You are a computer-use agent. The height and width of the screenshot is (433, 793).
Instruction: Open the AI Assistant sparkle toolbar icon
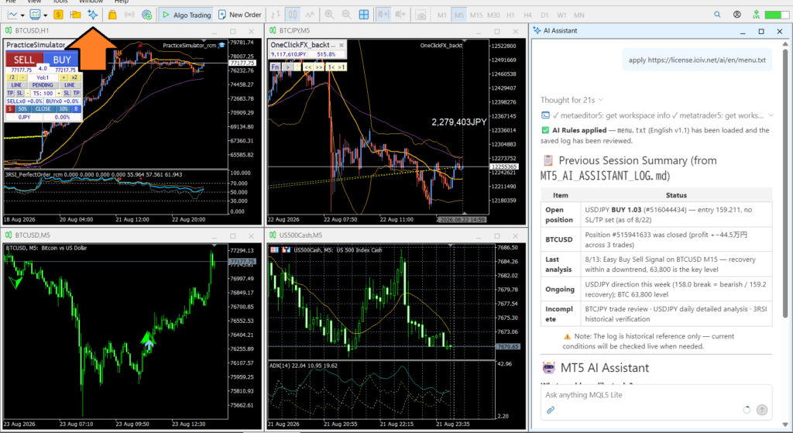[93, 15]
